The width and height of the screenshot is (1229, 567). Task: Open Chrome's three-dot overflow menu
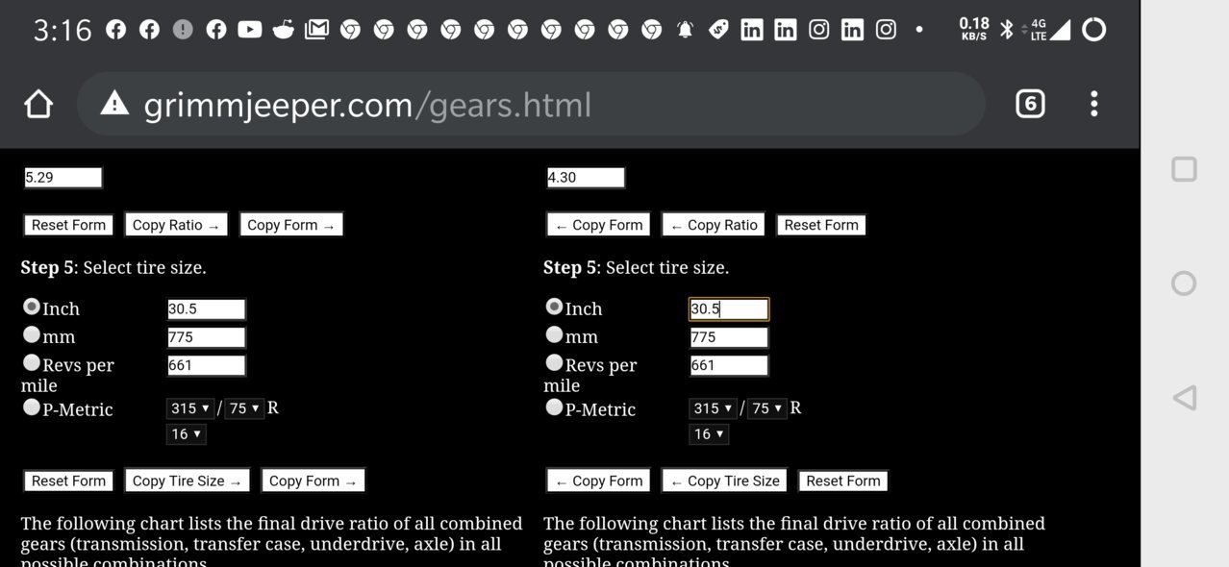[x=1094, y=104]
